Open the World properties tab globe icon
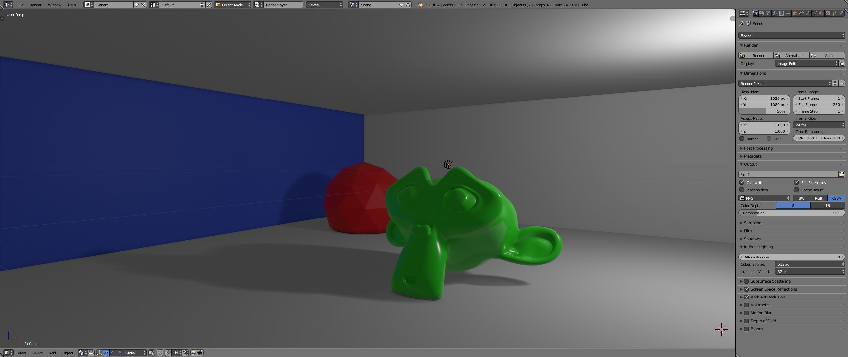The height and width of the screenshot is (357, 848). point(775,13)
